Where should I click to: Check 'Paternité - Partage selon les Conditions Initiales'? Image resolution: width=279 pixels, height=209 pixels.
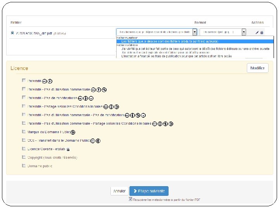pos(24,106)
